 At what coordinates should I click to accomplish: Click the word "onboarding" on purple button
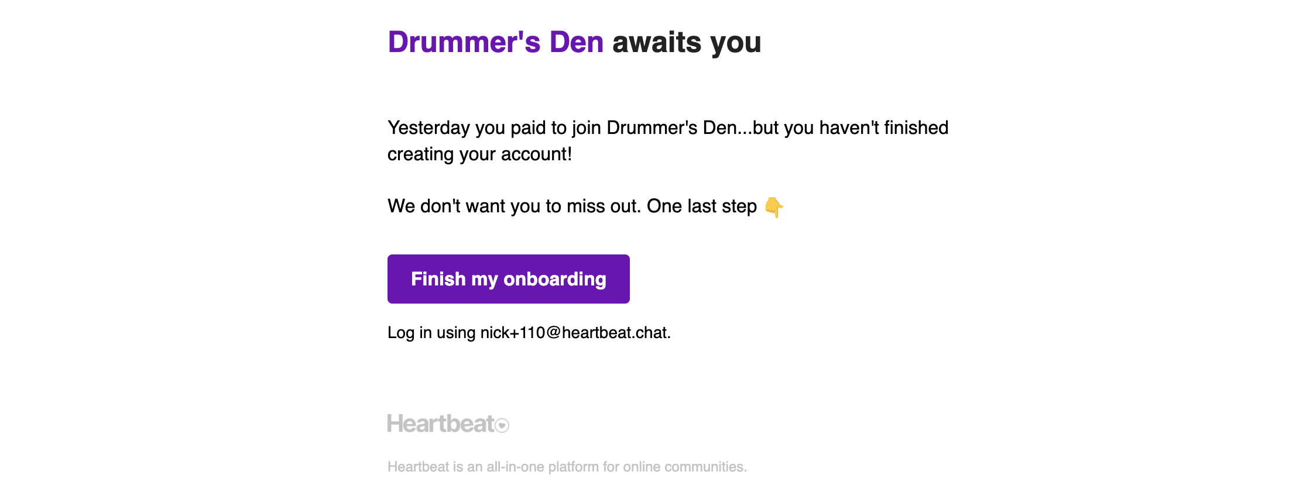pyautogui.click(x=554, y=280)
